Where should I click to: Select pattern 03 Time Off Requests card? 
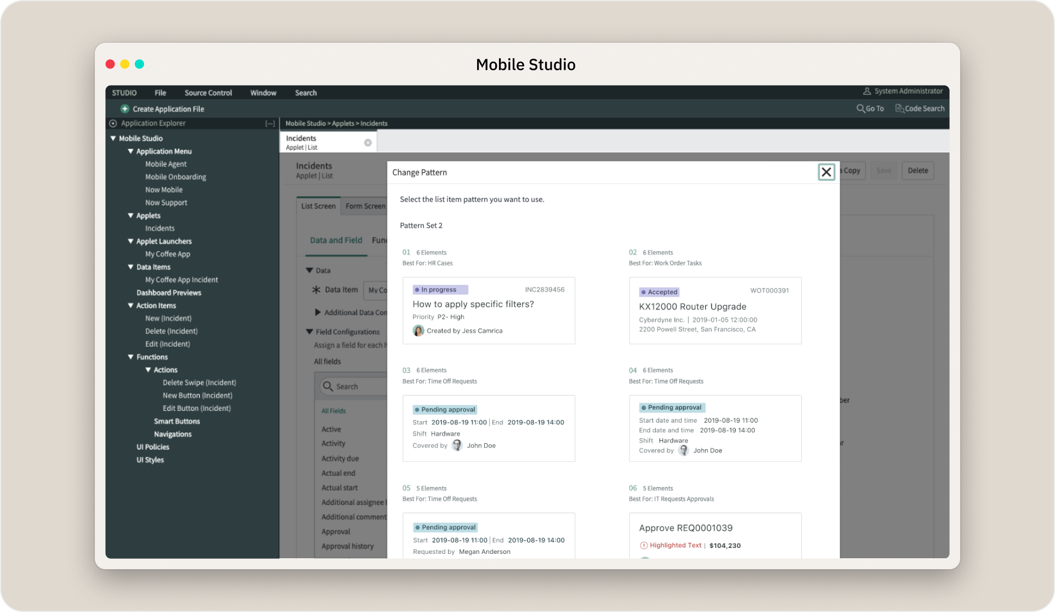(489, 428)
